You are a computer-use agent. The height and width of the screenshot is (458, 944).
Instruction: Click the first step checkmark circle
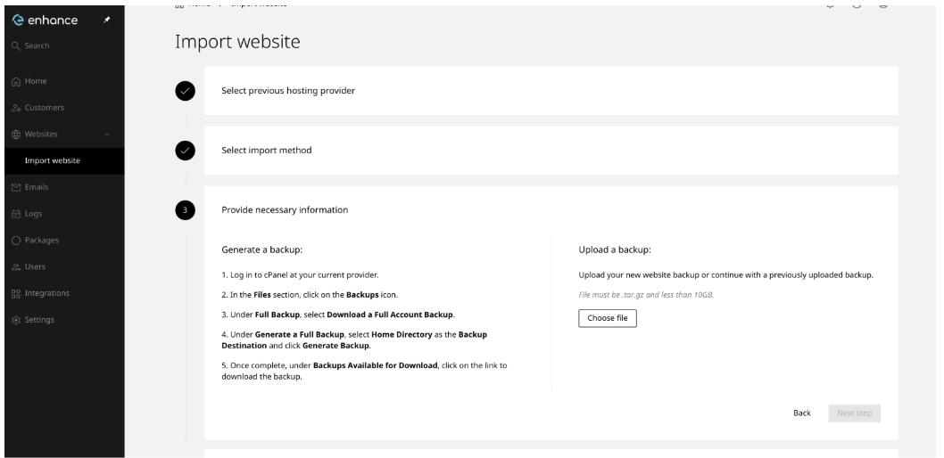point(186,92)
